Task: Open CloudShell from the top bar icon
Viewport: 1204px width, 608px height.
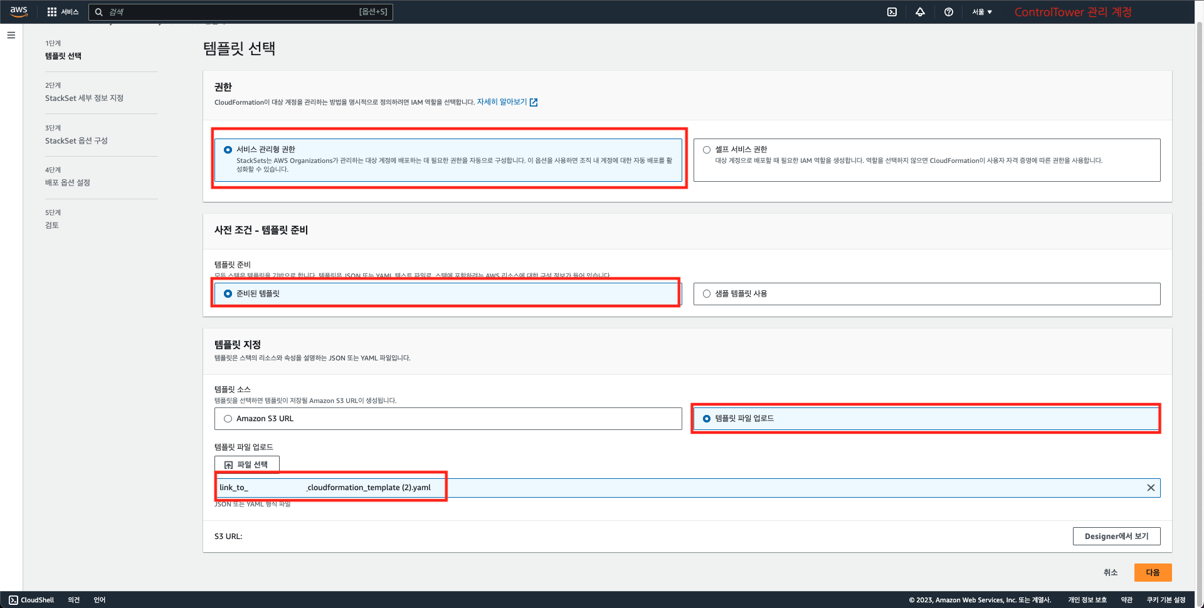Action: pyautogui.click(x=892, y=12)
